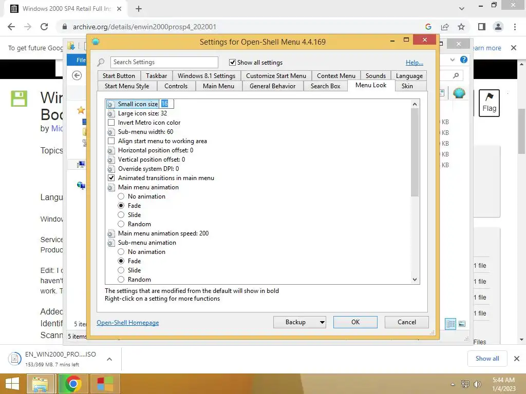Screen dimensions: 526x394
Task: Check Align start menu to working area
Action: click(x=111, y=141)
